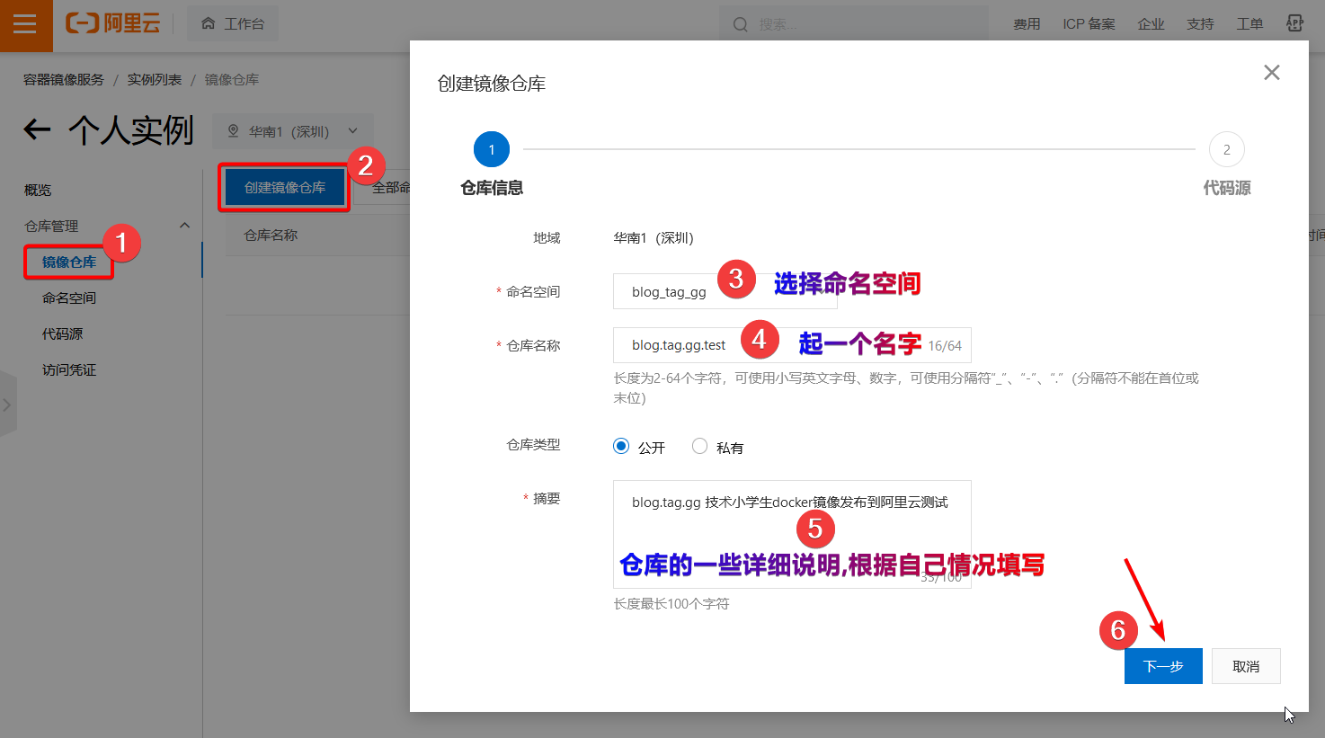Collapse the 仓库管理 sidebar section
This screenshot has width=1325, height=738.
184,226
